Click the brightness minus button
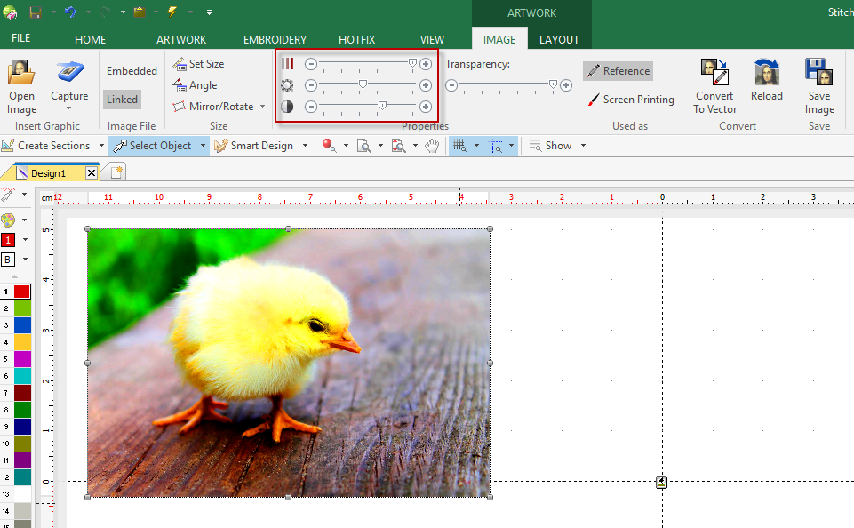The height and width of the screenshot is (528, 854). coord(310,85)
